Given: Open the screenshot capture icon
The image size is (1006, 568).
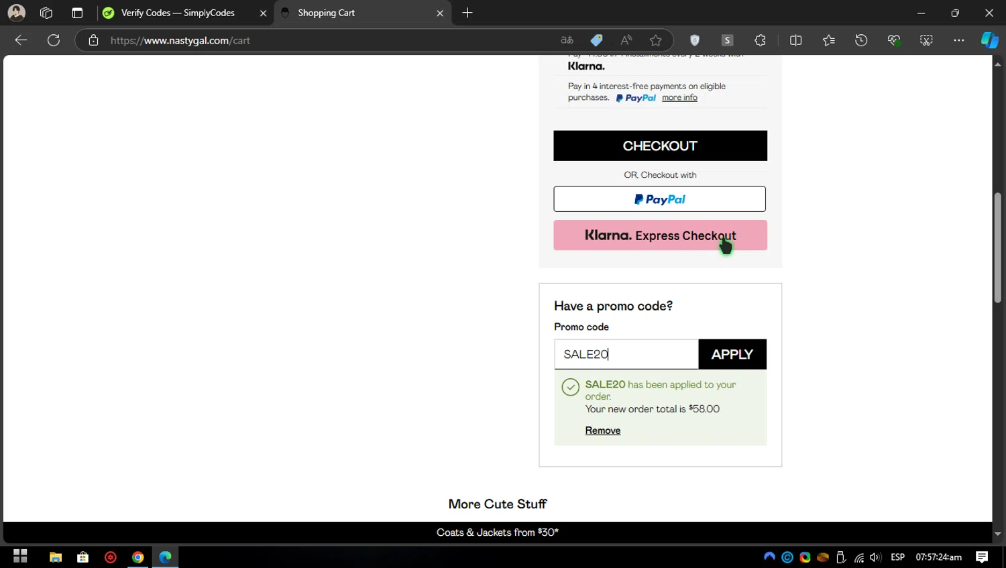Looking at the screenshot, I should 926,40.
